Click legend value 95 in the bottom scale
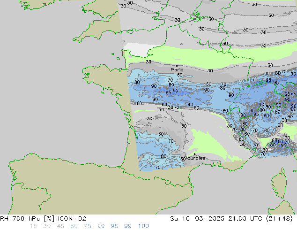 click(x=114, y=226)
